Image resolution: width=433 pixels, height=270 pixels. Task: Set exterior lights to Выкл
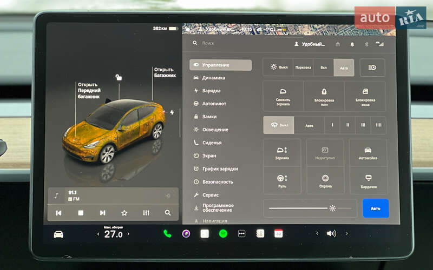pos(278,67)
